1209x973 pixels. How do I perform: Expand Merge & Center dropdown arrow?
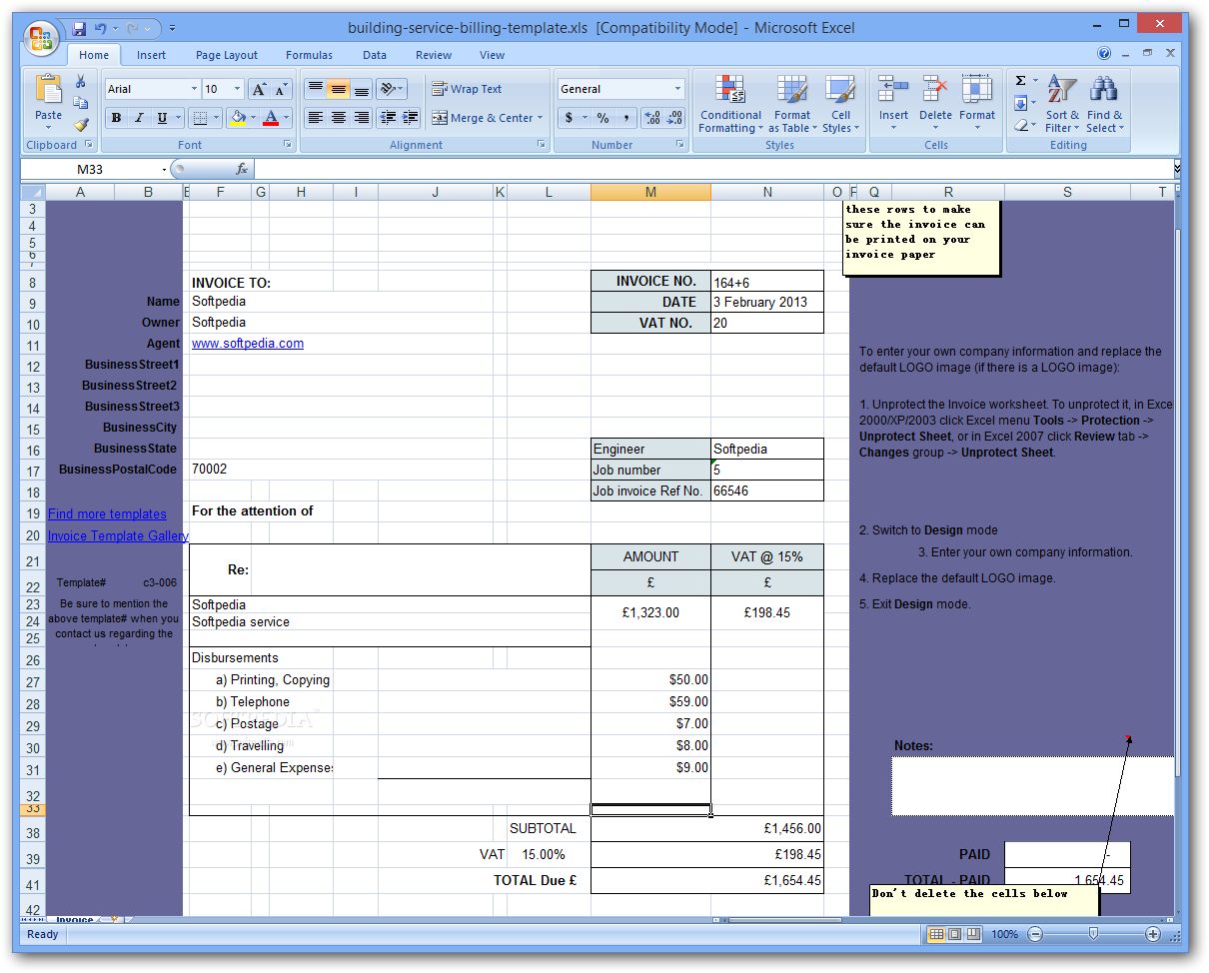(x=541, y=118)
